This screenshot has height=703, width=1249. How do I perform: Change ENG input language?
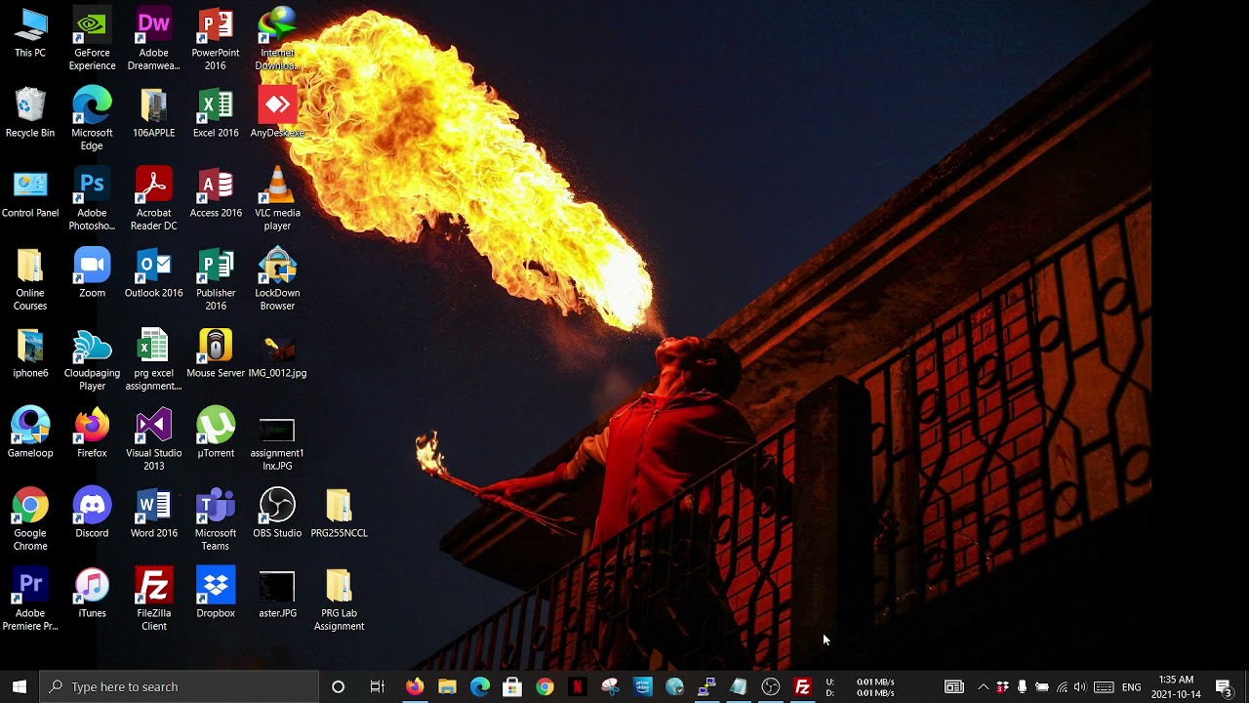coord(1131,686)
